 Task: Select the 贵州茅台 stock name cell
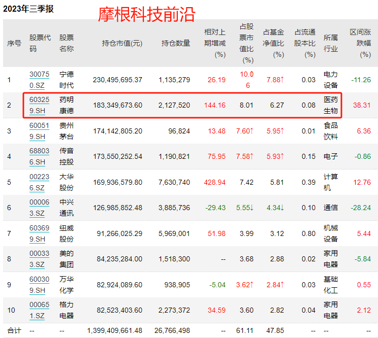tap(67, 131)
